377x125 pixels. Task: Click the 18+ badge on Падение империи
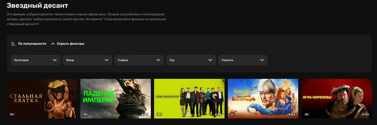(86, 114)
